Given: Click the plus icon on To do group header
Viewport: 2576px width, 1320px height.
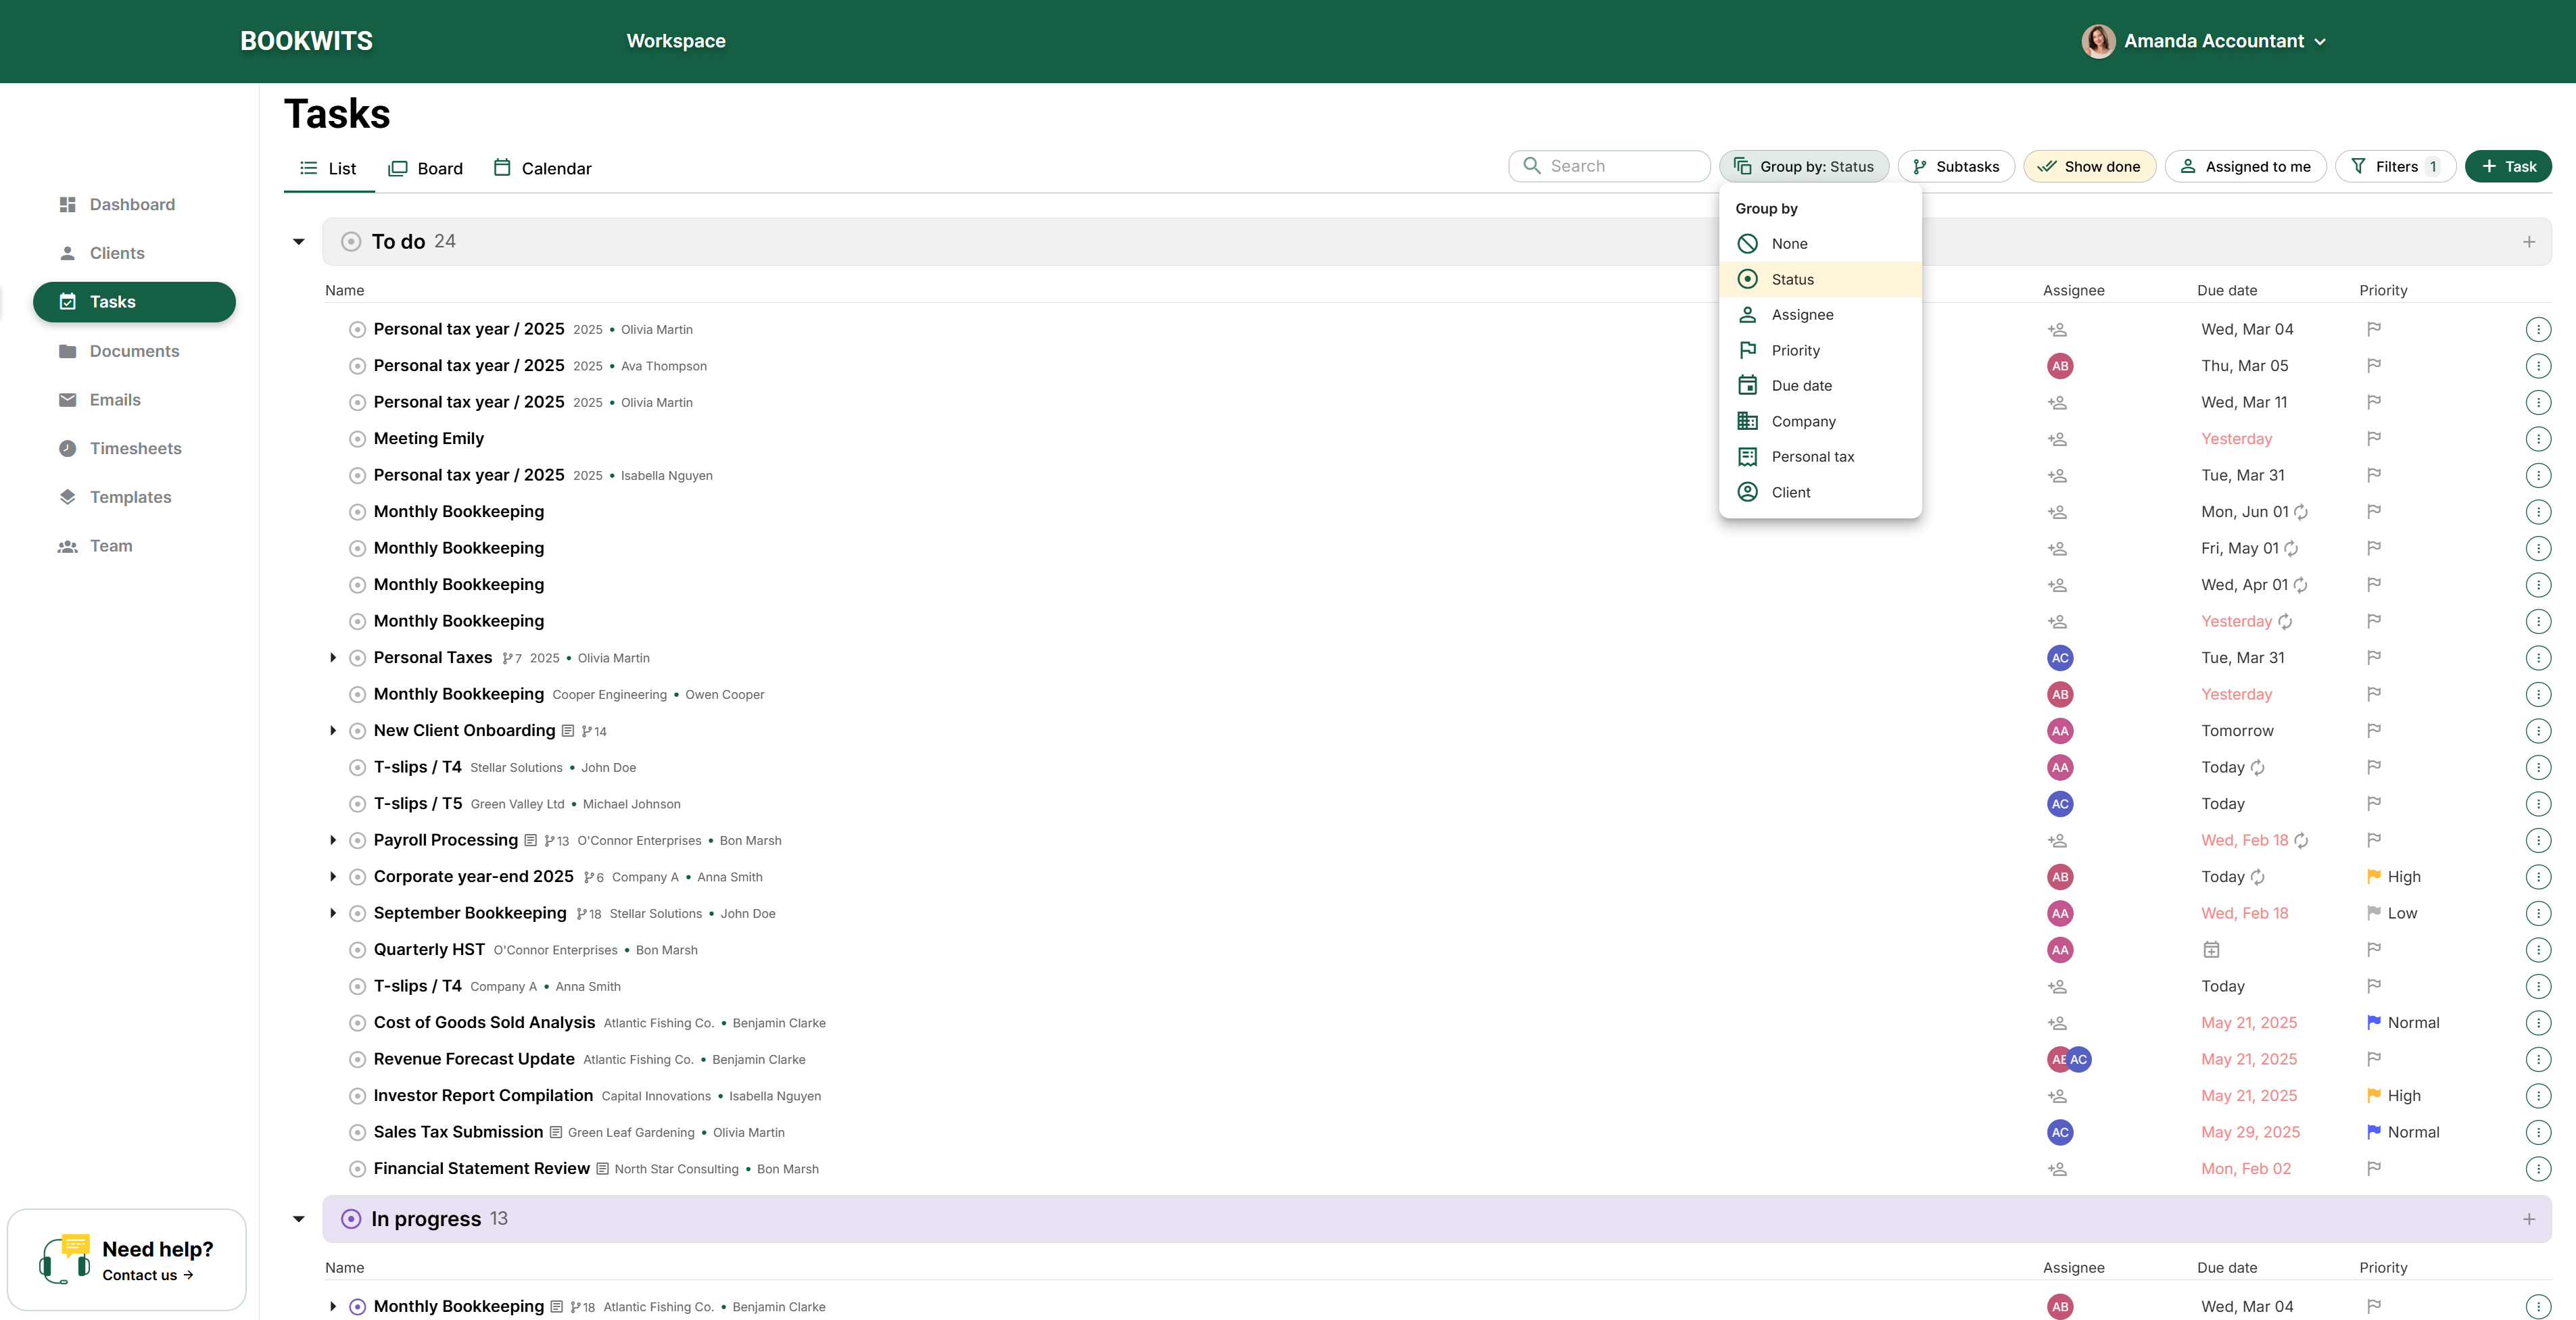Looking at the screenshot, I should pyautogui.click(x=2529, y=241).
